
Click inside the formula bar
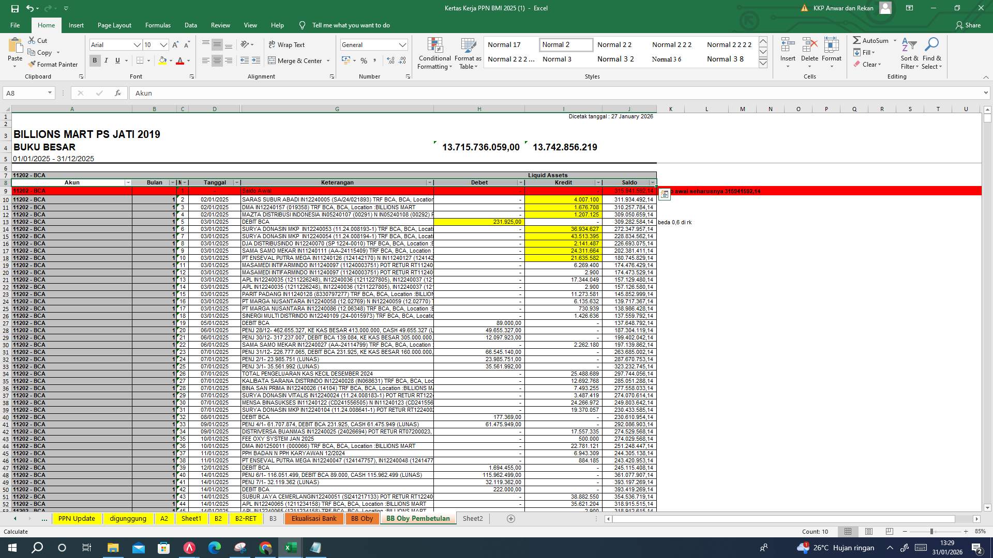pos(310,93)
